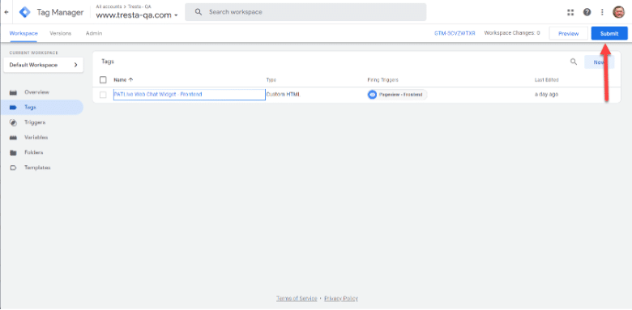Click the Custom HTML type cell
Image resolution: width=632 pixels, height=310 pixels.
[284, 95]
